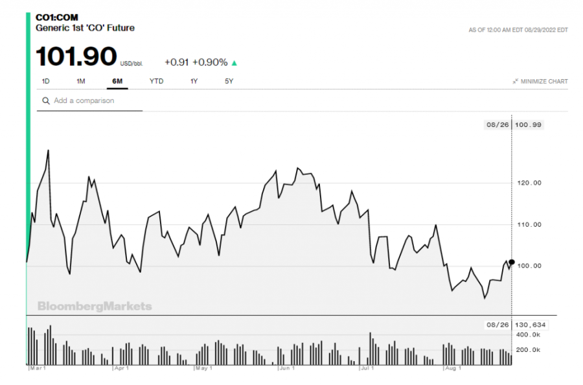Image resolution: width=583 pixels, height=385 pixels.
Task: Switch chart to the 1Y range
Action: click(x=194, y=81)
